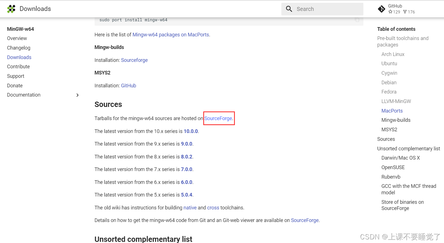Jump to LLVM-MinGW in contents

(396, 101)
